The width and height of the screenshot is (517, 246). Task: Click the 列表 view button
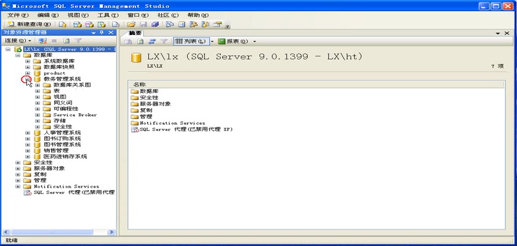coord(191,41)
